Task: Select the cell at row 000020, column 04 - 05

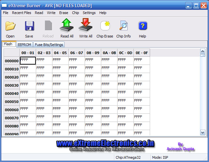Action: coord(60,77)
